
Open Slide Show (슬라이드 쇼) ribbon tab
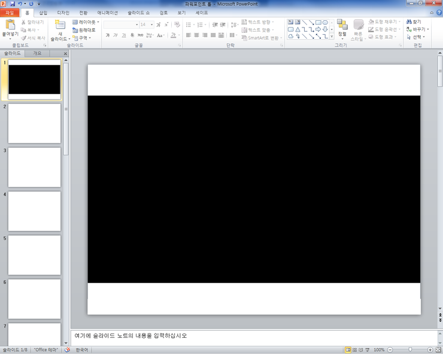point(138,13)
